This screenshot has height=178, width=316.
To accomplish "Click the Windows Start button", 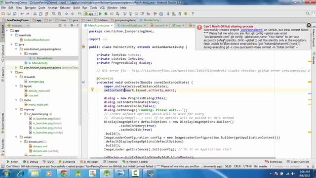I will coord(6,174).
